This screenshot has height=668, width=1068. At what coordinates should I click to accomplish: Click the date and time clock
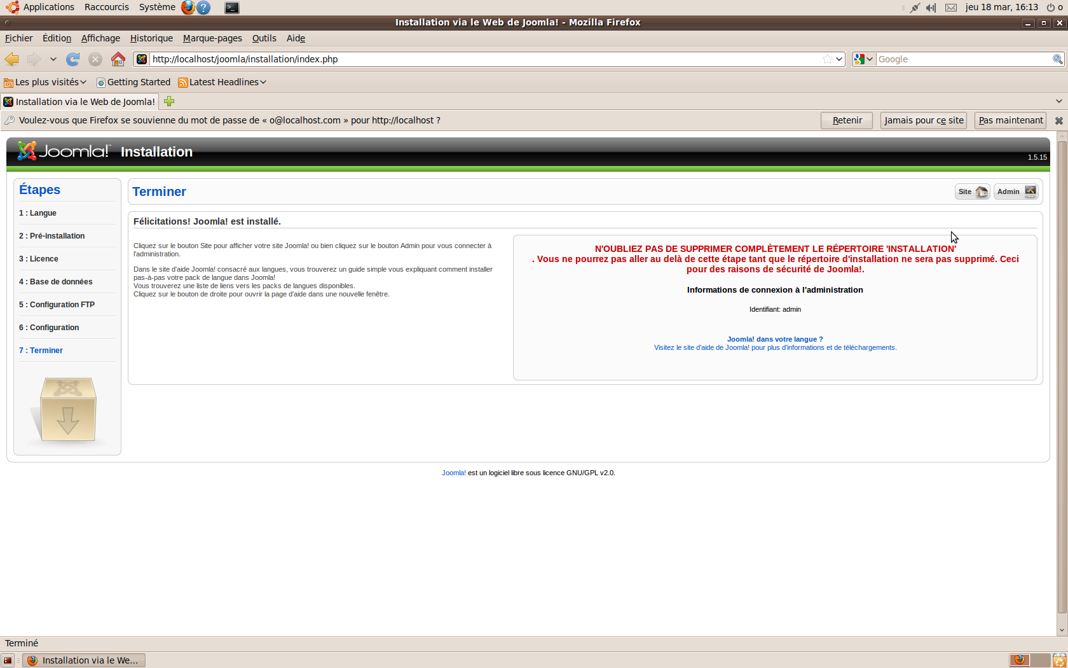[1001, 7]
